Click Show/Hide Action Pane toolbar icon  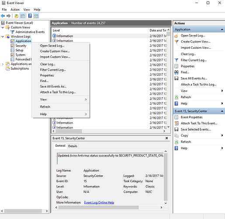pyautogui.click(x=36, y=16)
